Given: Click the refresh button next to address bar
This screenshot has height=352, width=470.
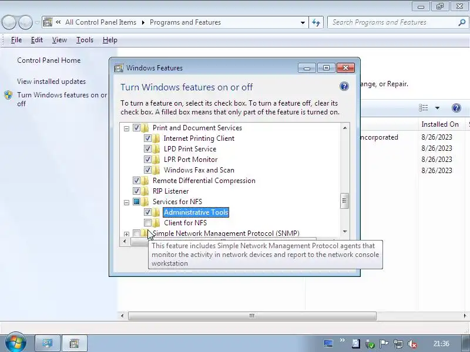Looking at the screenshot, I should pos(316,22).
